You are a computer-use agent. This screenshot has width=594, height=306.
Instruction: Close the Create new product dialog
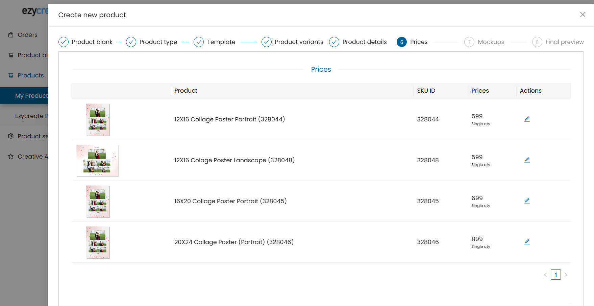583,15
